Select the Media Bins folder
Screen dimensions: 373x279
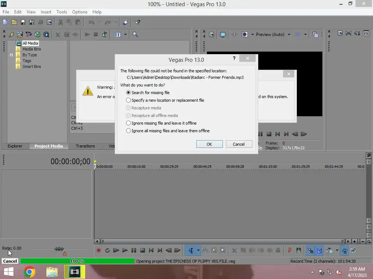(x=32, y=49)
